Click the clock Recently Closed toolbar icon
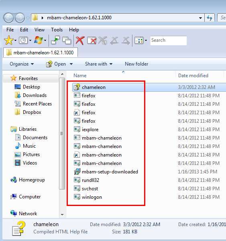The image size is (226, 241). click(23, 40)
